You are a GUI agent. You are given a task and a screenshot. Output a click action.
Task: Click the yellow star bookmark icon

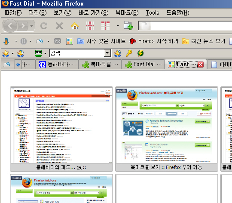pos(6,53)
